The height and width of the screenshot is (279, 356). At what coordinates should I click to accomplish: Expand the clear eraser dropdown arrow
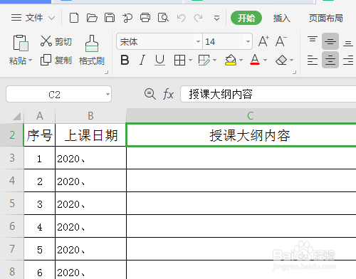pyautogui.click(x=292, y=60)
